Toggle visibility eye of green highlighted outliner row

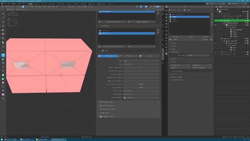coord(246,21)
